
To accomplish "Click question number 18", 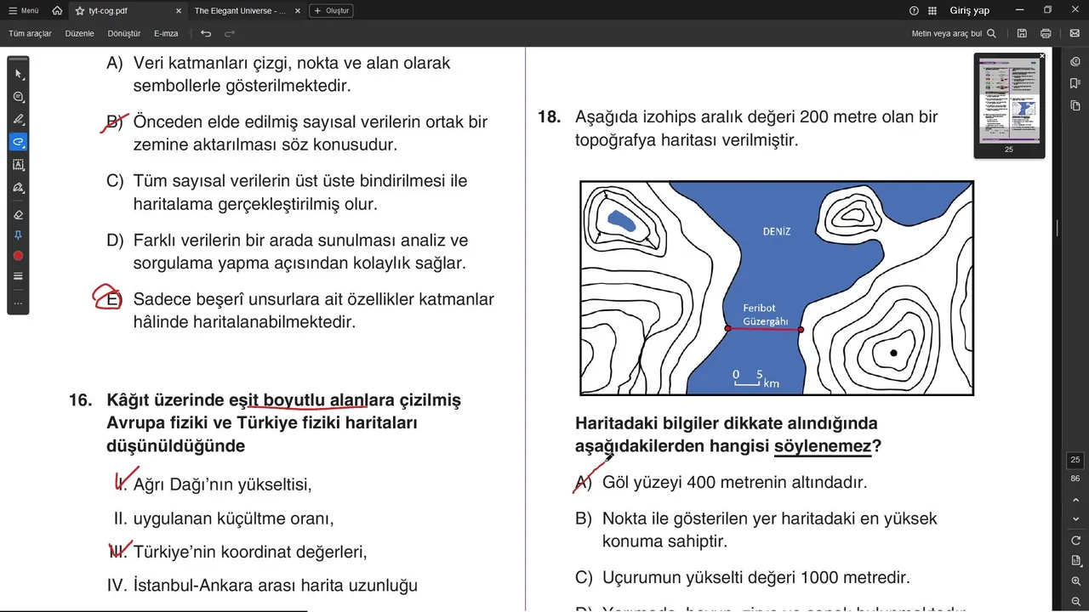I will tap(550, 116).
